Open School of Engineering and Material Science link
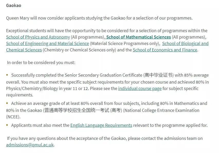Screen dimensions: 219x153 click(x=47, y=43)
